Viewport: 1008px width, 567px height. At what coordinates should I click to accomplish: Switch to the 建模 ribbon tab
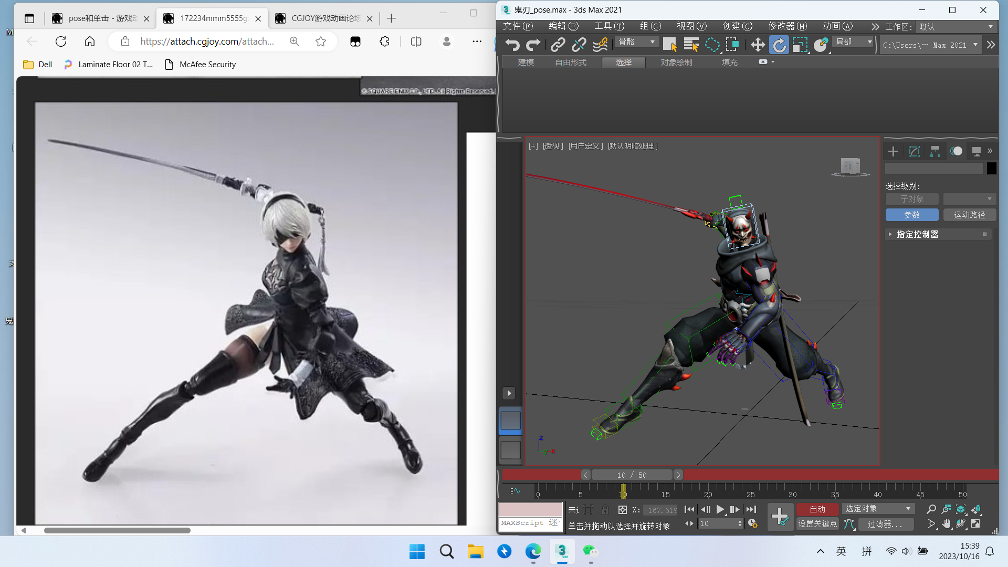[x=526, y=62]
